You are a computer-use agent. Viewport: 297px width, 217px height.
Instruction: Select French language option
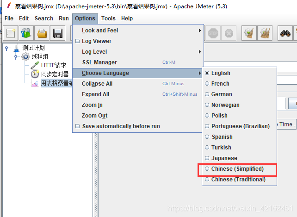tap(239, 84)
